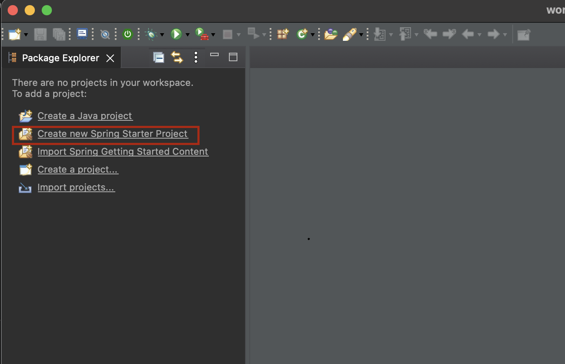The image size is (565, 364).
Task: Click the green Spring Boot power icon
Action: (128, 34)
